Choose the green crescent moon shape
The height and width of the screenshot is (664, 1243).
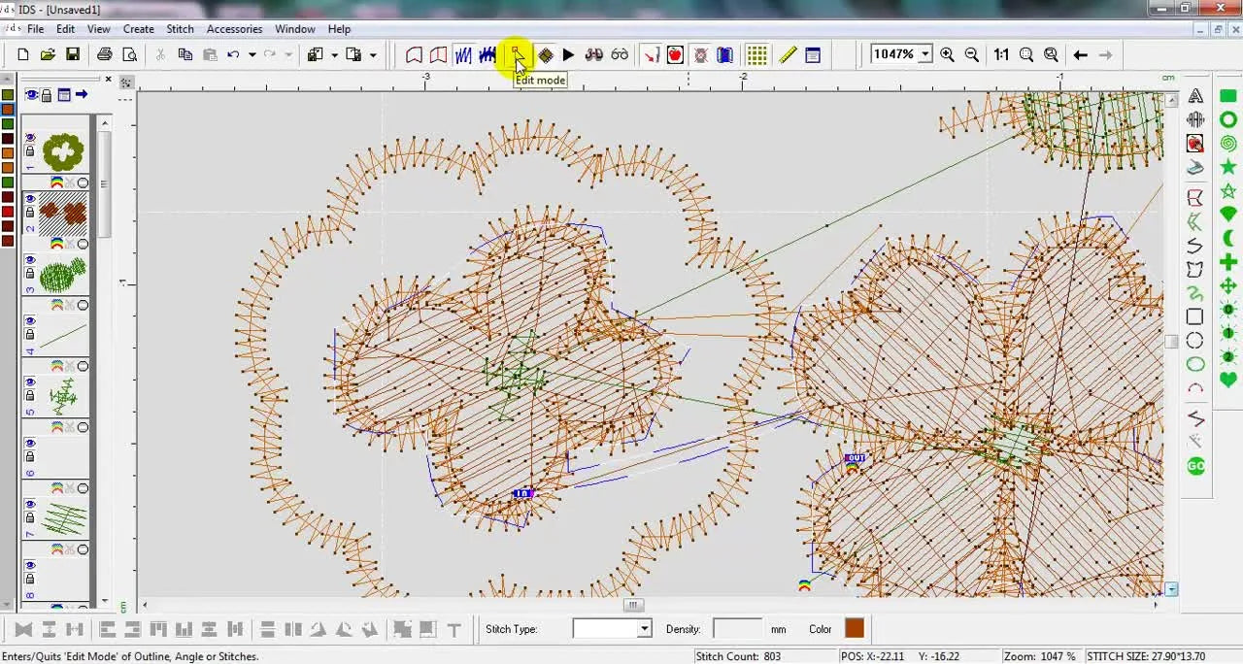1228,239
